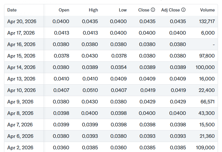Click the info icon beside Adj Close header
This screenshot has width=222, height=152.
tap(183, 10)
